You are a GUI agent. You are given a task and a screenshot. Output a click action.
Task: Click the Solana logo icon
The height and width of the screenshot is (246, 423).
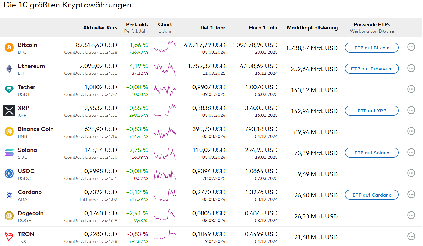(9, 153)
